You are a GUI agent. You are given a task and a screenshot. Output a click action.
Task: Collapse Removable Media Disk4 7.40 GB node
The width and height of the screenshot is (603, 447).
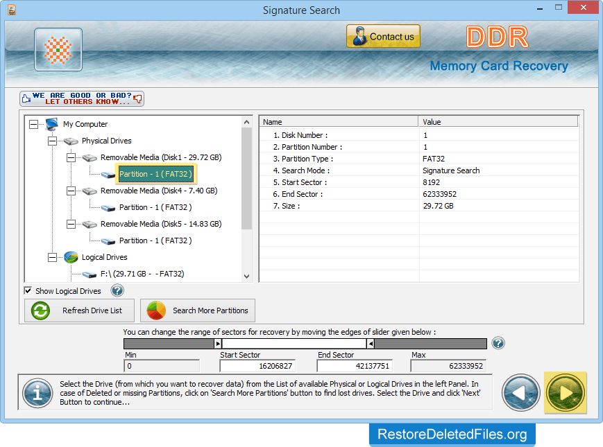71,191
